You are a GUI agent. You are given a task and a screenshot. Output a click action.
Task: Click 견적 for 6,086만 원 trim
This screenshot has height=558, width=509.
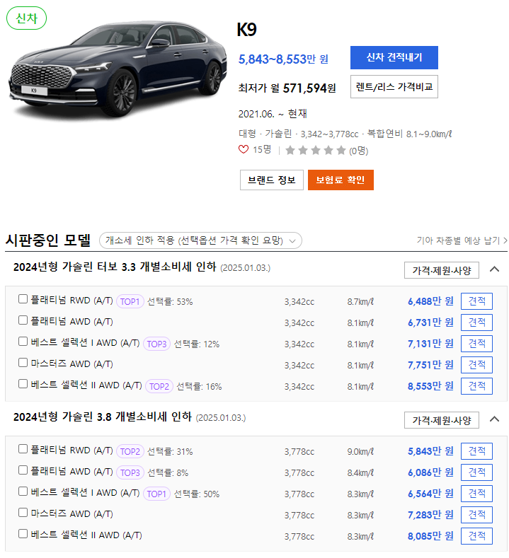[476, 472]
